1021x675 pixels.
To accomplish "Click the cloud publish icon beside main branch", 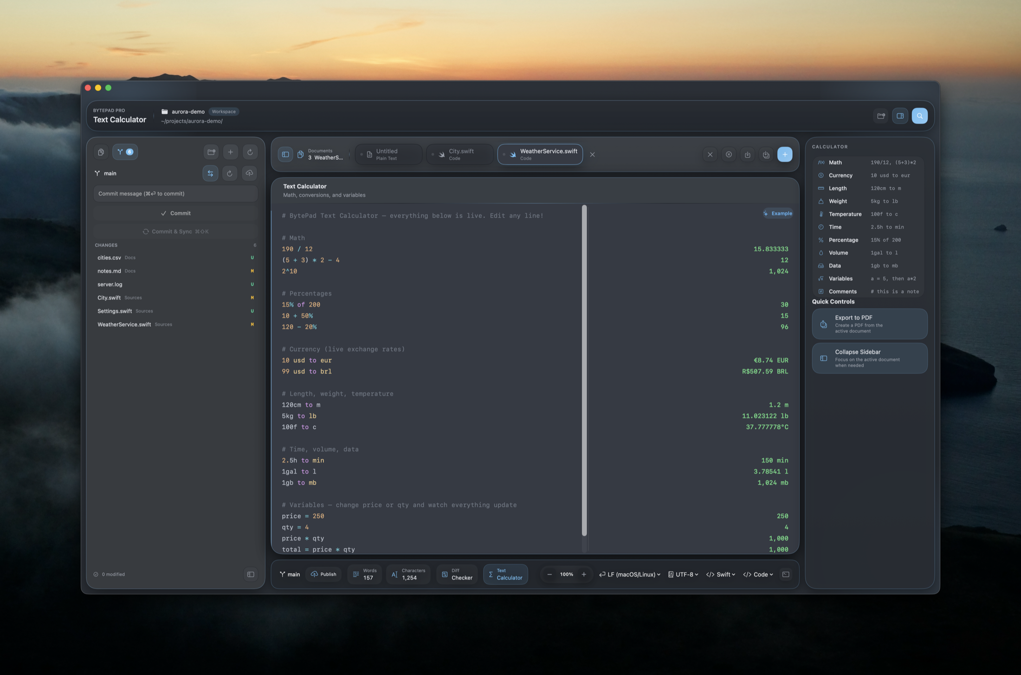I will [249, 173].
